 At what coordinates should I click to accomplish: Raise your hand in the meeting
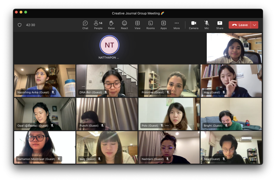[111, 25]
